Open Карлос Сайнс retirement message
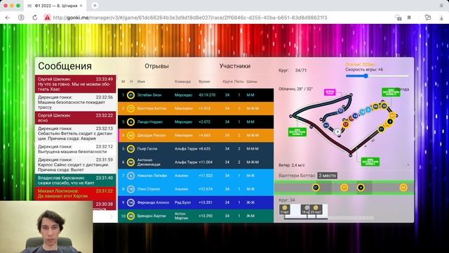The image size is (449, 253). point(75,164)
